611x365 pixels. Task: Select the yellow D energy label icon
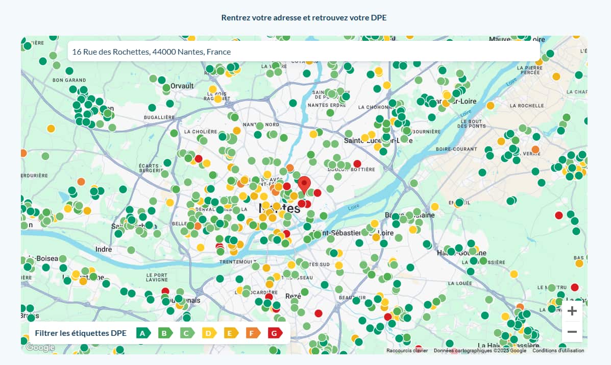209,333
